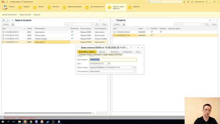Click Выполнить и закрыть button

tap(87, 52)
